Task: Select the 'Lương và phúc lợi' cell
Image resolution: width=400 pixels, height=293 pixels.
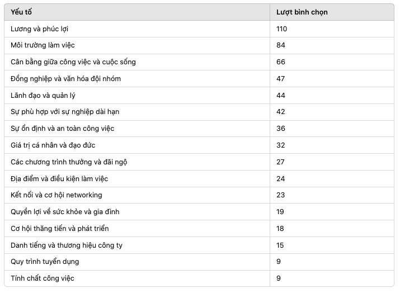Action: [137, 29]
